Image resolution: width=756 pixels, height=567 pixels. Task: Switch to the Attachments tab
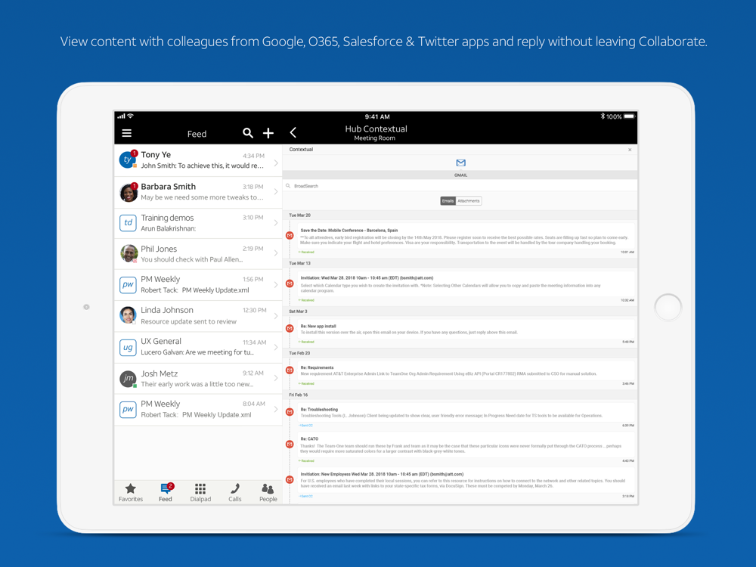click(x=469, y=201)
